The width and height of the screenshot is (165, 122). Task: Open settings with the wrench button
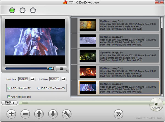click(x=67, y=113)
